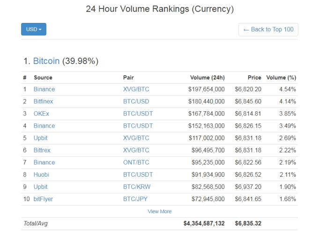This screenshot has width=326, height=231.
Task: Select the Source column header
Action: click(43, 78)
